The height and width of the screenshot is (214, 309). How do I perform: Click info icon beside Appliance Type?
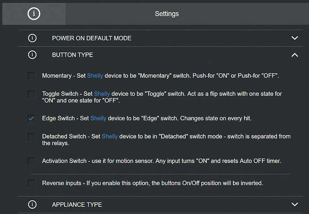pos(32,205)
